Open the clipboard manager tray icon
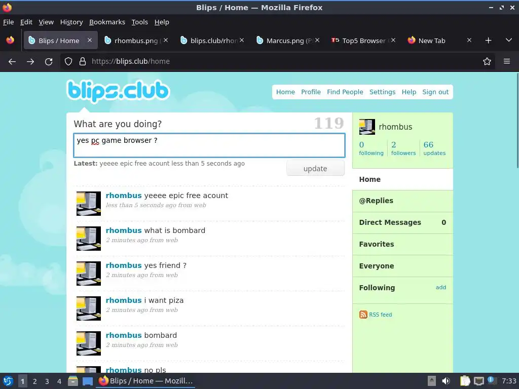This screenshot has height=389, width=519. [465, 381]
